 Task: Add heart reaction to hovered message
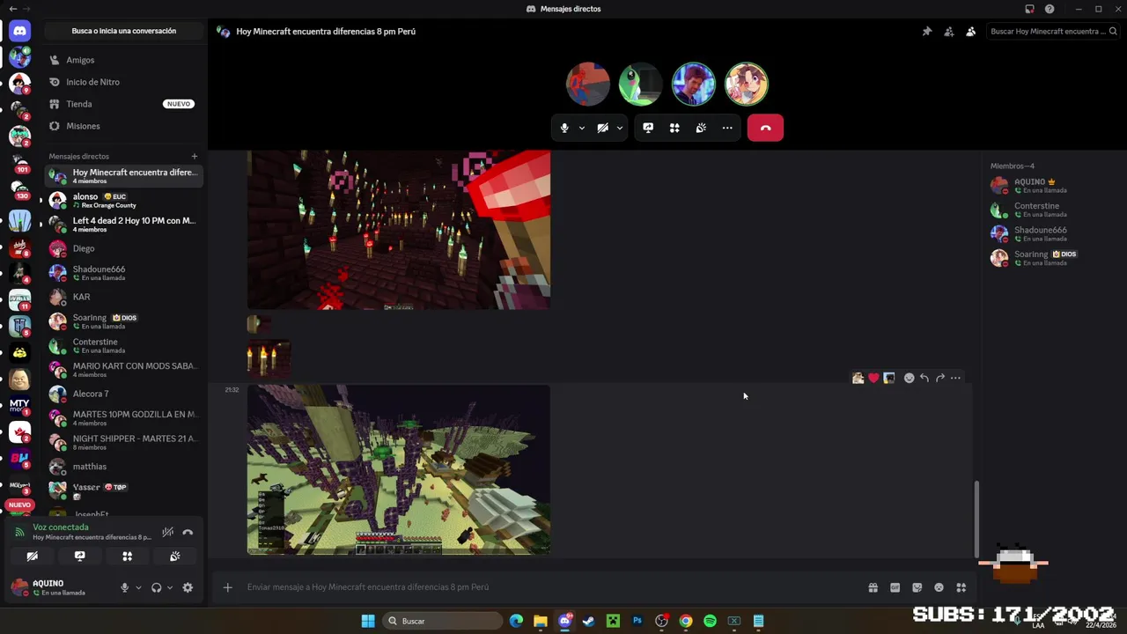coord(873,378)
